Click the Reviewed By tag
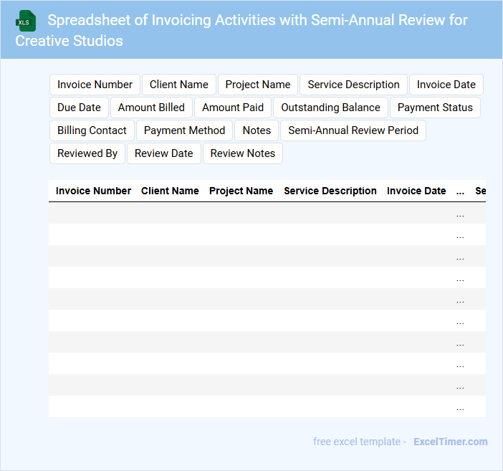503x471 pixels. tap(87, 153)
